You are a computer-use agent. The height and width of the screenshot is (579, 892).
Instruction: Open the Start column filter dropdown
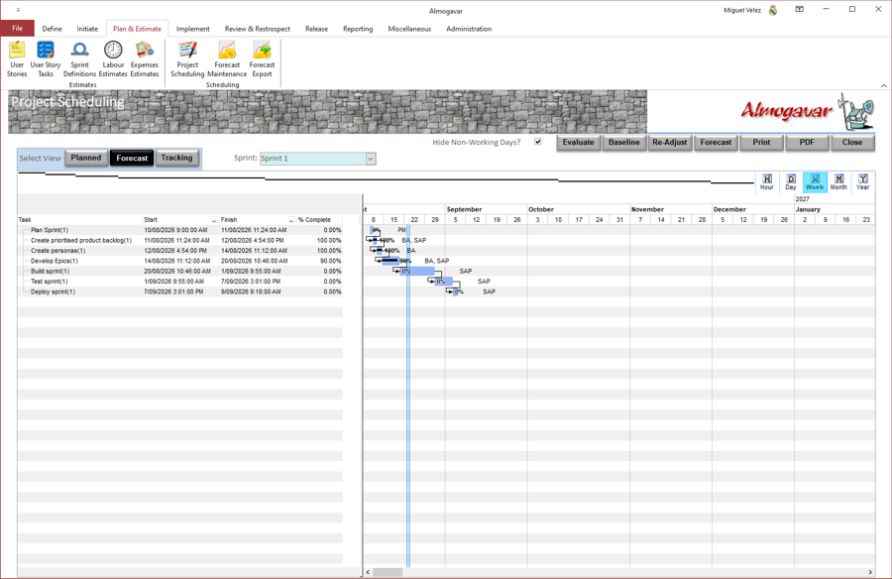214,220
